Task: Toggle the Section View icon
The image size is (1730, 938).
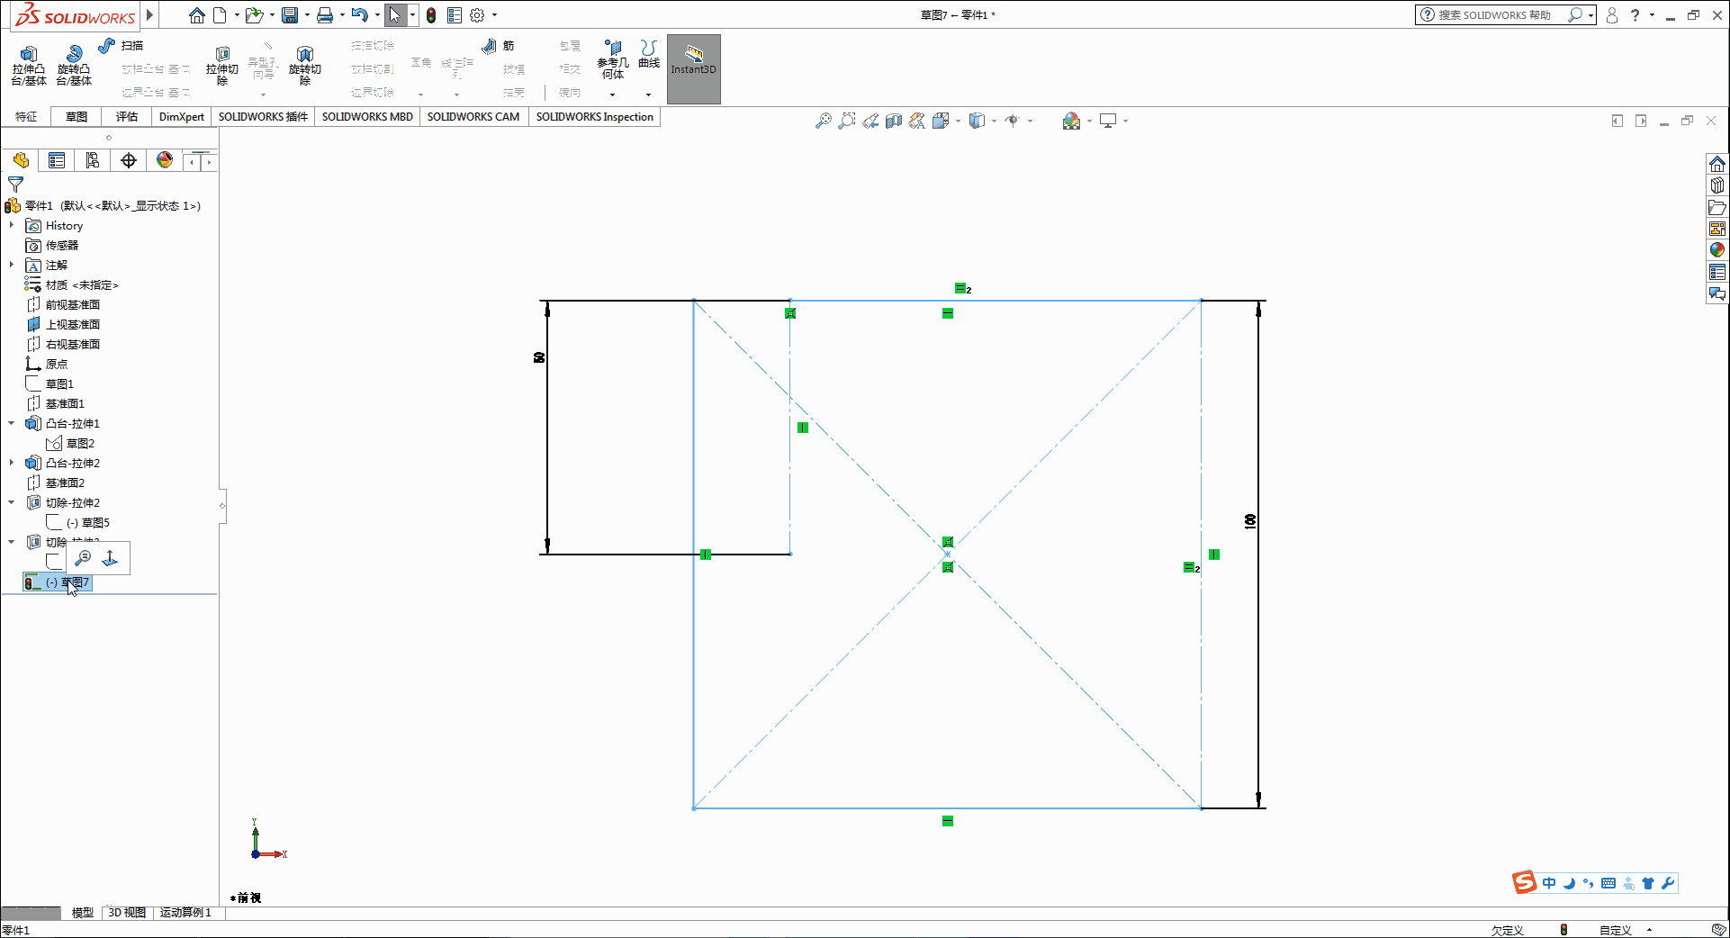Action: pos(894,121)
